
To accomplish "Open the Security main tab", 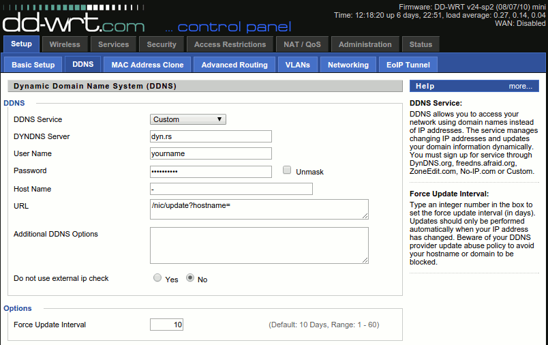I will pos(162,44).
